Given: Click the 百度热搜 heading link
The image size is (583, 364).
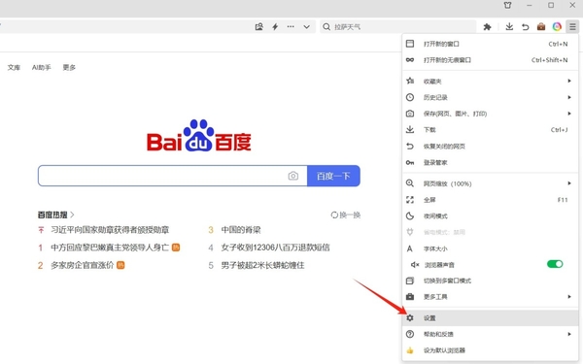Looking at the screenshot, I should point(55,215).
